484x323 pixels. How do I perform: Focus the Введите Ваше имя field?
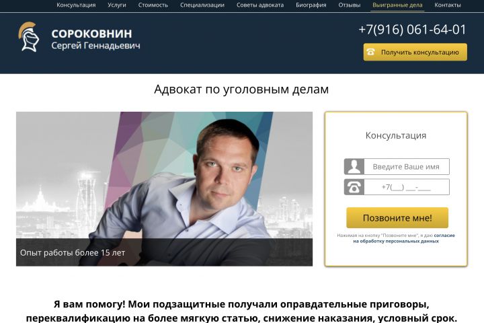[407, 167]
